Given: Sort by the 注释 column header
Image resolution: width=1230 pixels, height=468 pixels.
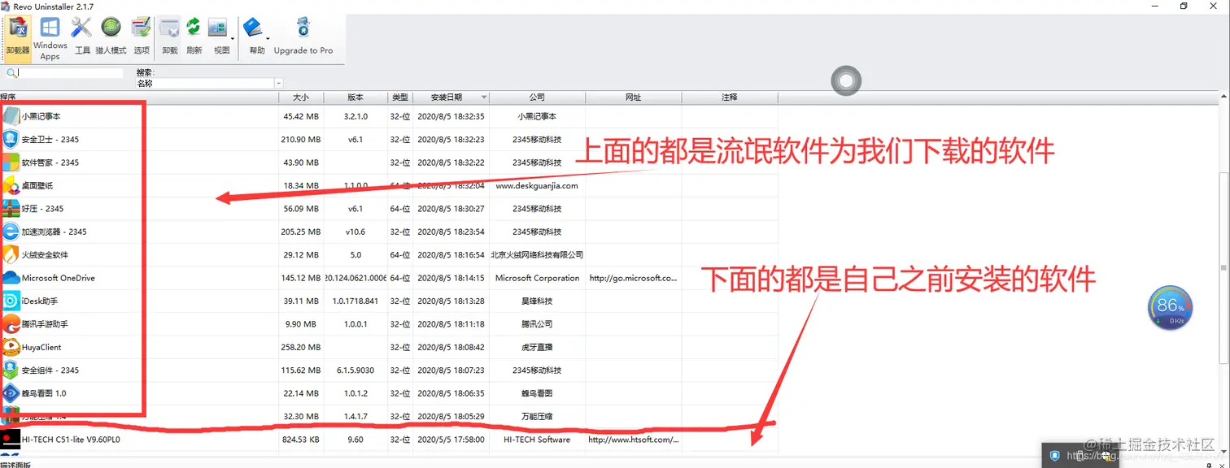Looking at the screenshot, I should 730,97.
